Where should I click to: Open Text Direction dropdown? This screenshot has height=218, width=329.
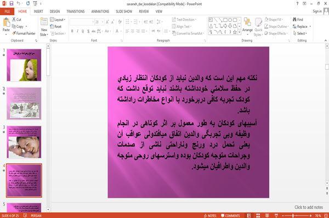pos(184,20)
